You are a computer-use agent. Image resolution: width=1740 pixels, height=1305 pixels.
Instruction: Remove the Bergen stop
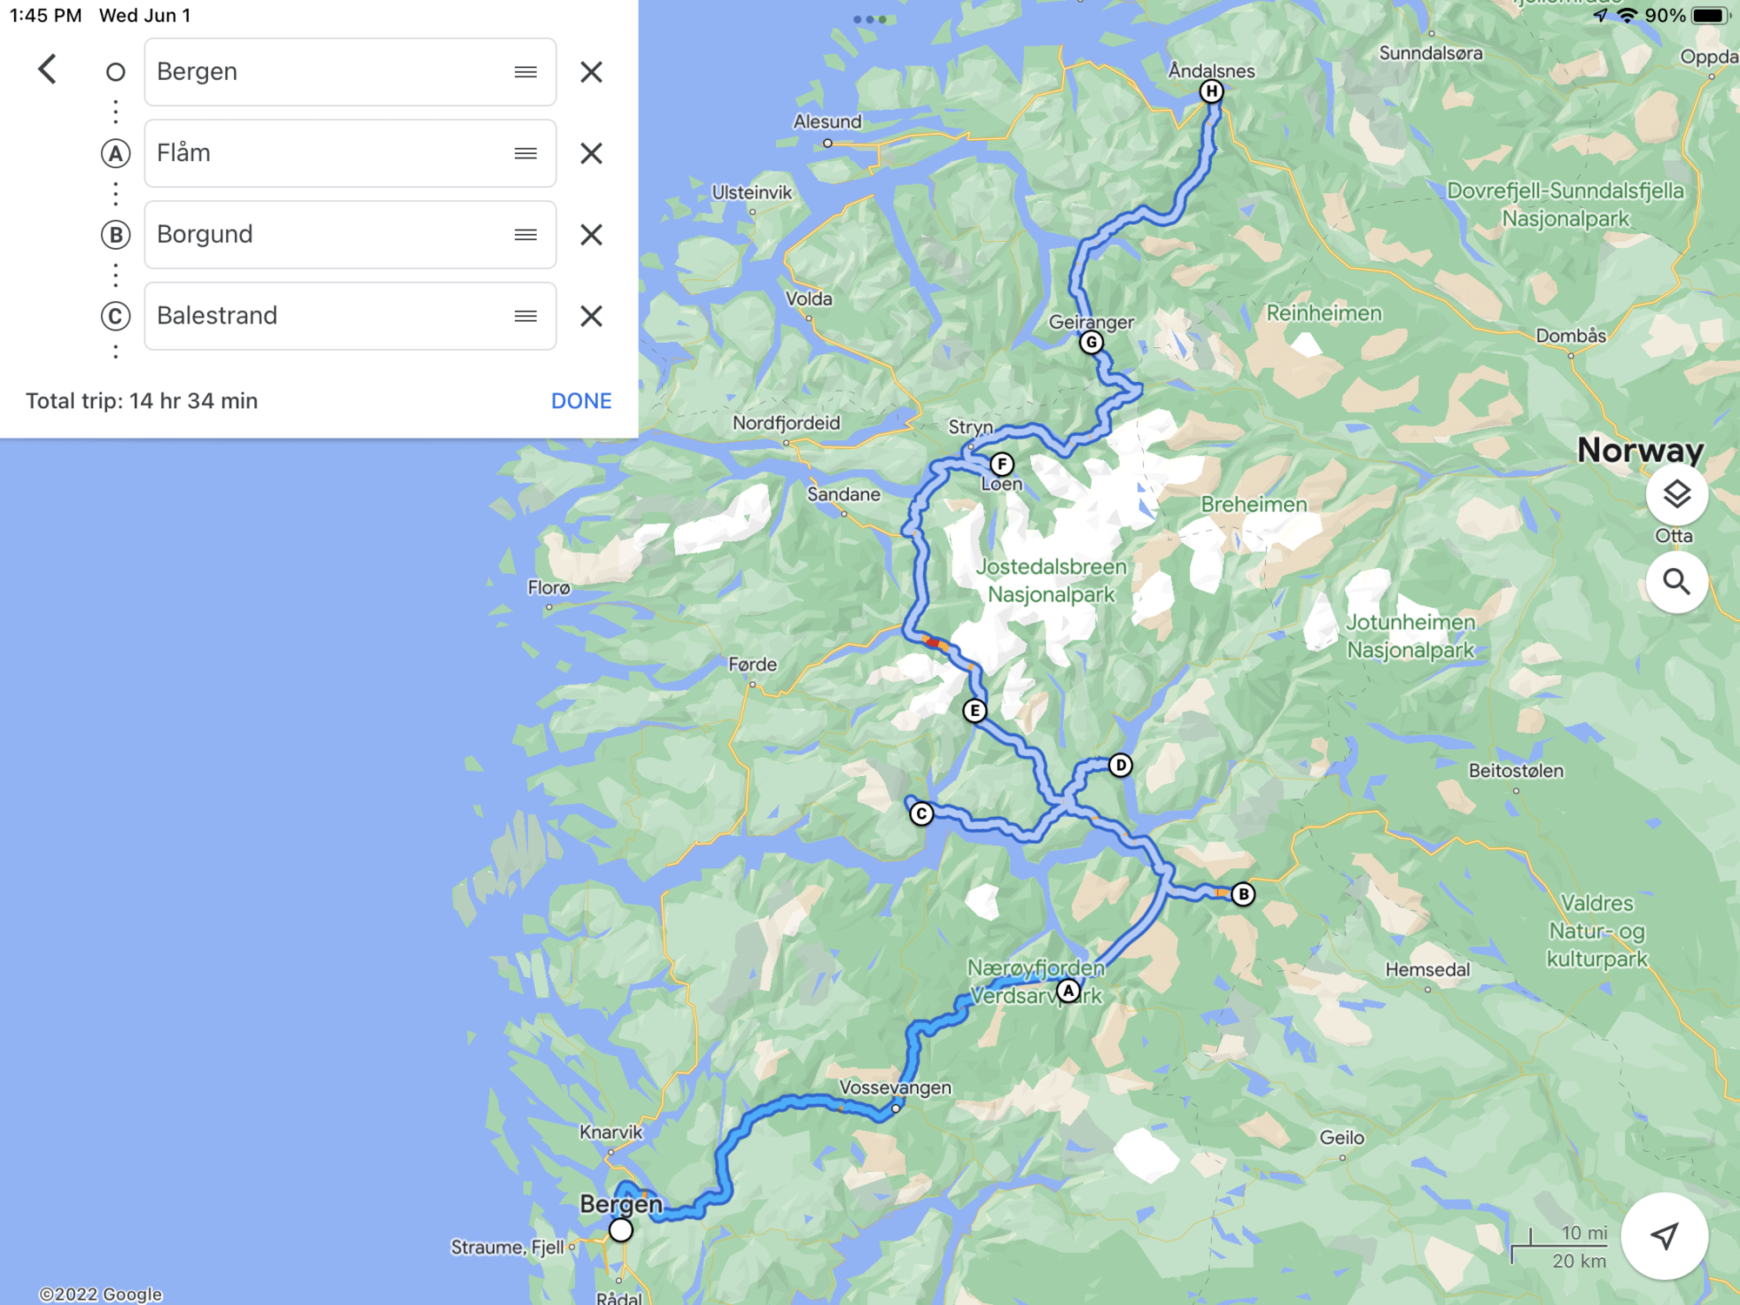coord(592,72)
